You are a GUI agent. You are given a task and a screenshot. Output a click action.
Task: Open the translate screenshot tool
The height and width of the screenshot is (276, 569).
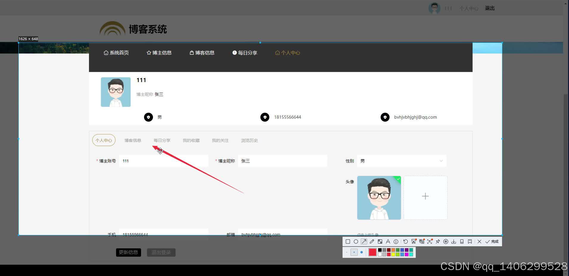point(422,241)
